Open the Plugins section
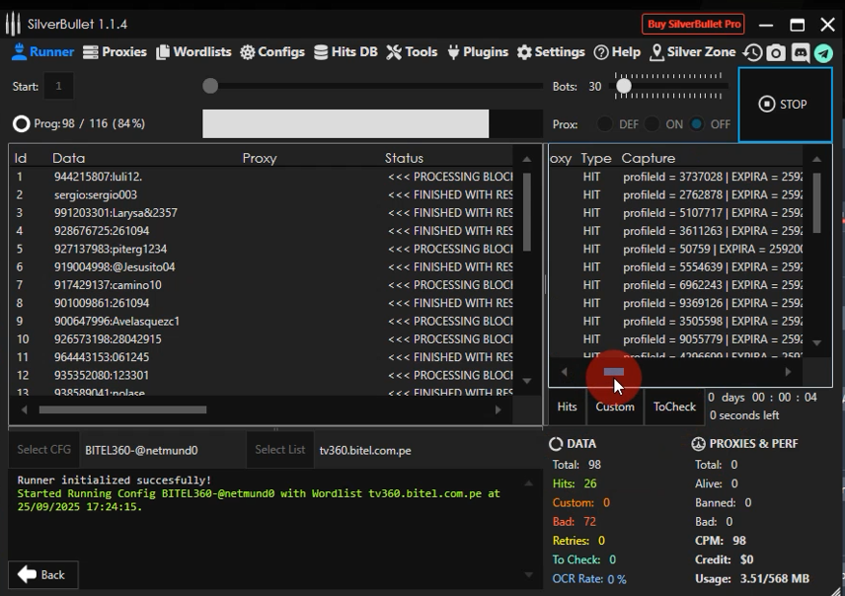The image size is (845, 596). pyautogui.click(x=477, y=52)
